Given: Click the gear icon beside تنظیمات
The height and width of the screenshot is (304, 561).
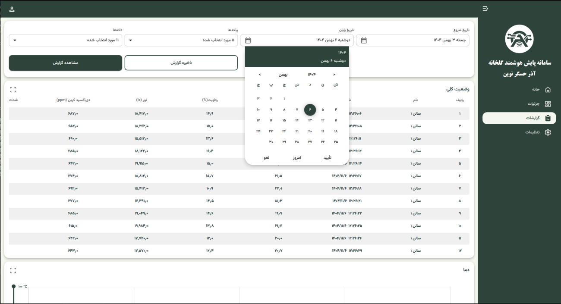Looking at the screenshot, I should pos(548,132).
